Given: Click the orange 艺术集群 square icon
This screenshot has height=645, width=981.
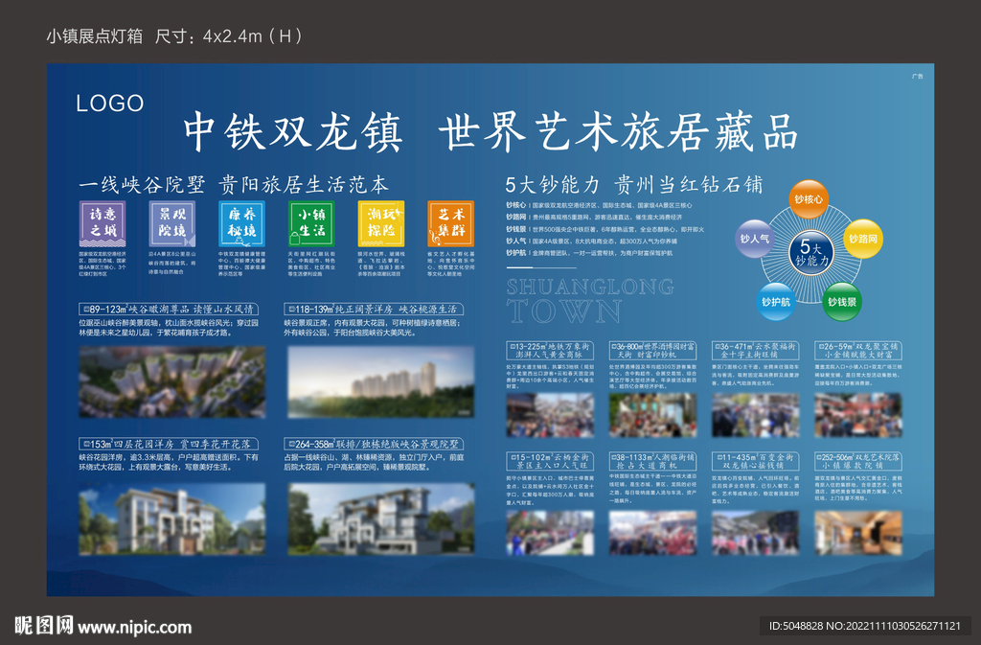Looking at the screenshot, I should point(450,223).
